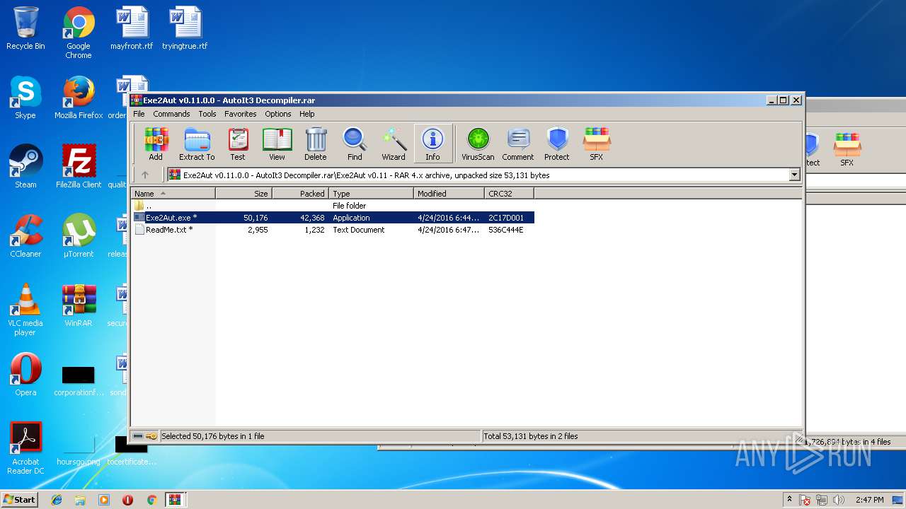Click the Comment toolbar icon
906x509 pixels.
click(518, 144)
